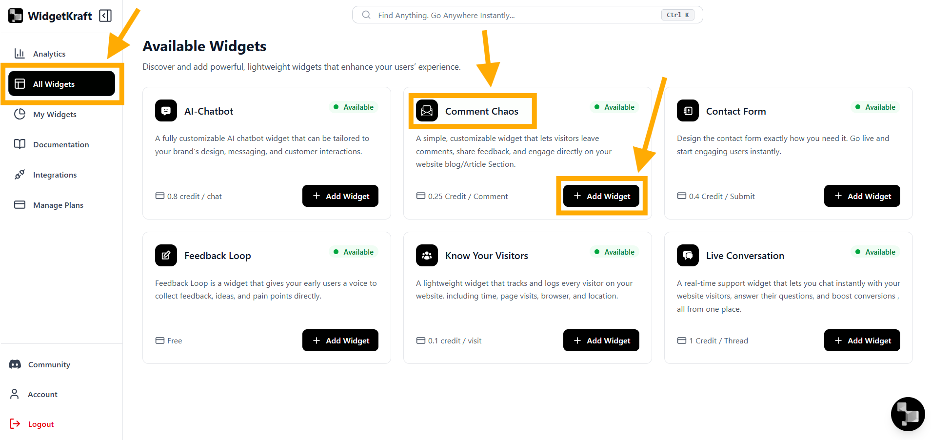Go to My Widgets section
Image resolution: width=931 pixels, height=440 pixels.
click(x=55, y=114)
